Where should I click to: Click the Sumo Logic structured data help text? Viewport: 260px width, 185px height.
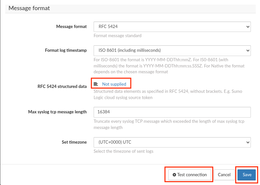(x=168, y=94)
